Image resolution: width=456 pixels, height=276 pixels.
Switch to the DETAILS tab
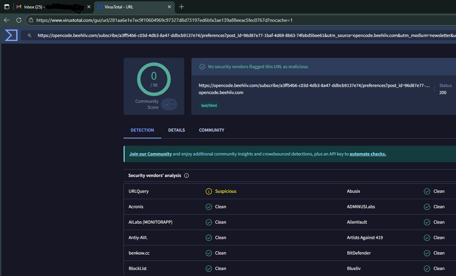tap(176, 130)
